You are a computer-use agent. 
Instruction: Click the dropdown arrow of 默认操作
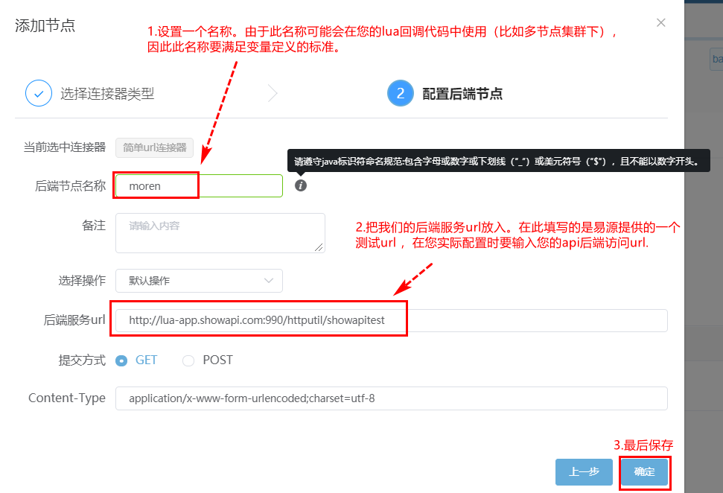click(268, 281)
